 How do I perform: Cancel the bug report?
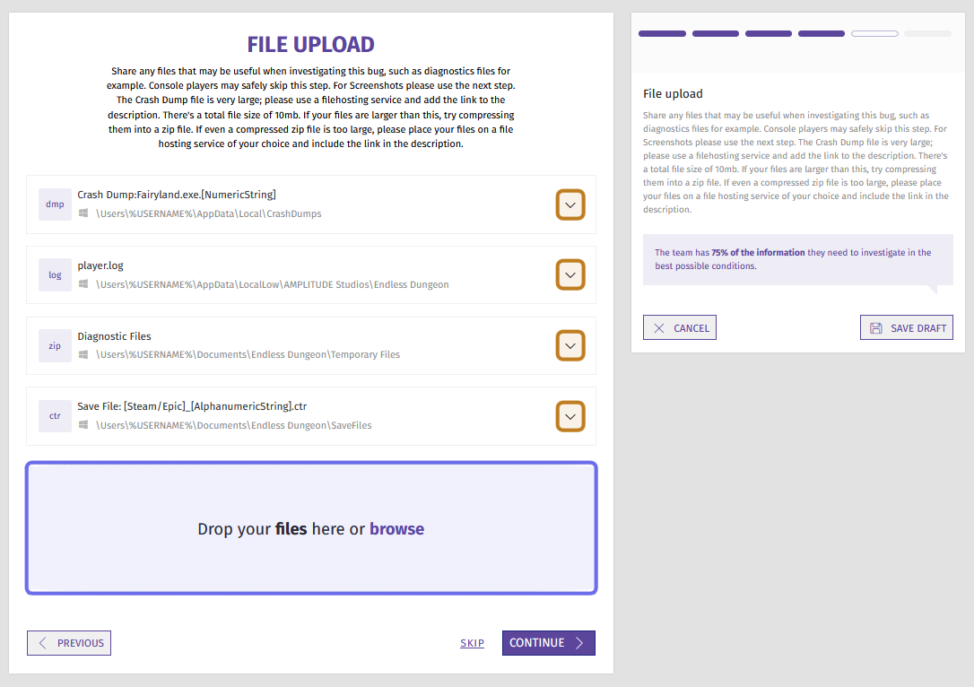(x=680, y=327)
